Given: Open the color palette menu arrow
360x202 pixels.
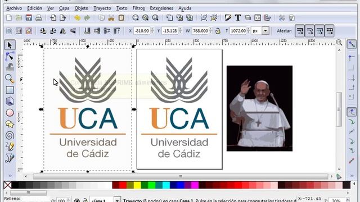Looking at the screenshot, I should tap(354, 184).
